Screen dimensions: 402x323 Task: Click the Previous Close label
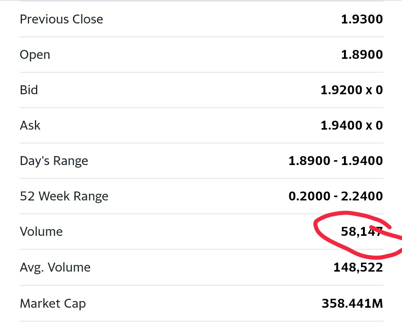pos(61,19)
